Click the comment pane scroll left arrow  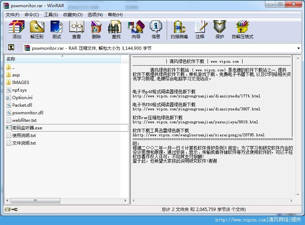point(134,200)
